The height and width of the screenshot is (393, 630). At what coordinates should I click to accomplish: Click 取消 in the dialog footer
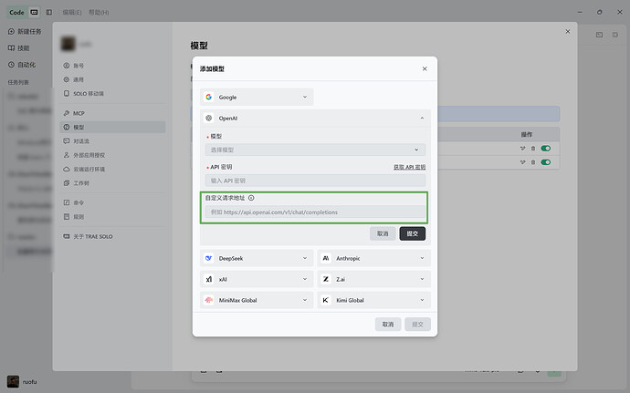[x=388, y=325]
